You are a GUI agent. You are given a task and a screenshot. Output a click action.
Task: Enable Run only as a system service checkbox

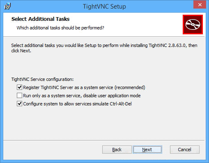(19, 96)
